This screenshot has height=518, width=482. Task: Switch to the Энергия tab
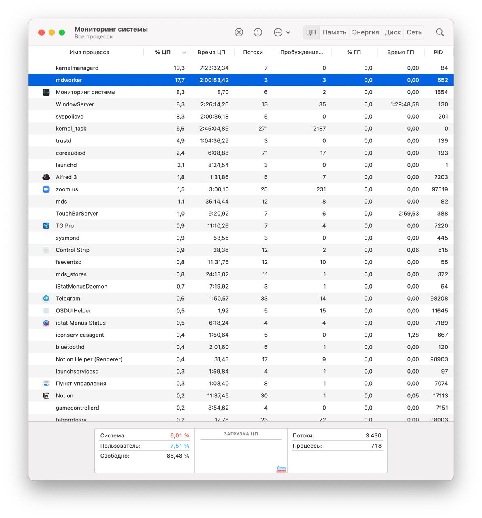[365, 32]
